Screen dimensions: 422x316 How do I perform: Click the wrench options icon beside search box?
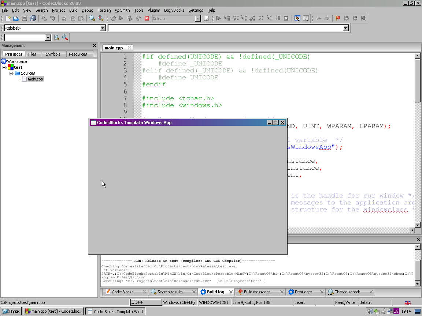point(65,37)
